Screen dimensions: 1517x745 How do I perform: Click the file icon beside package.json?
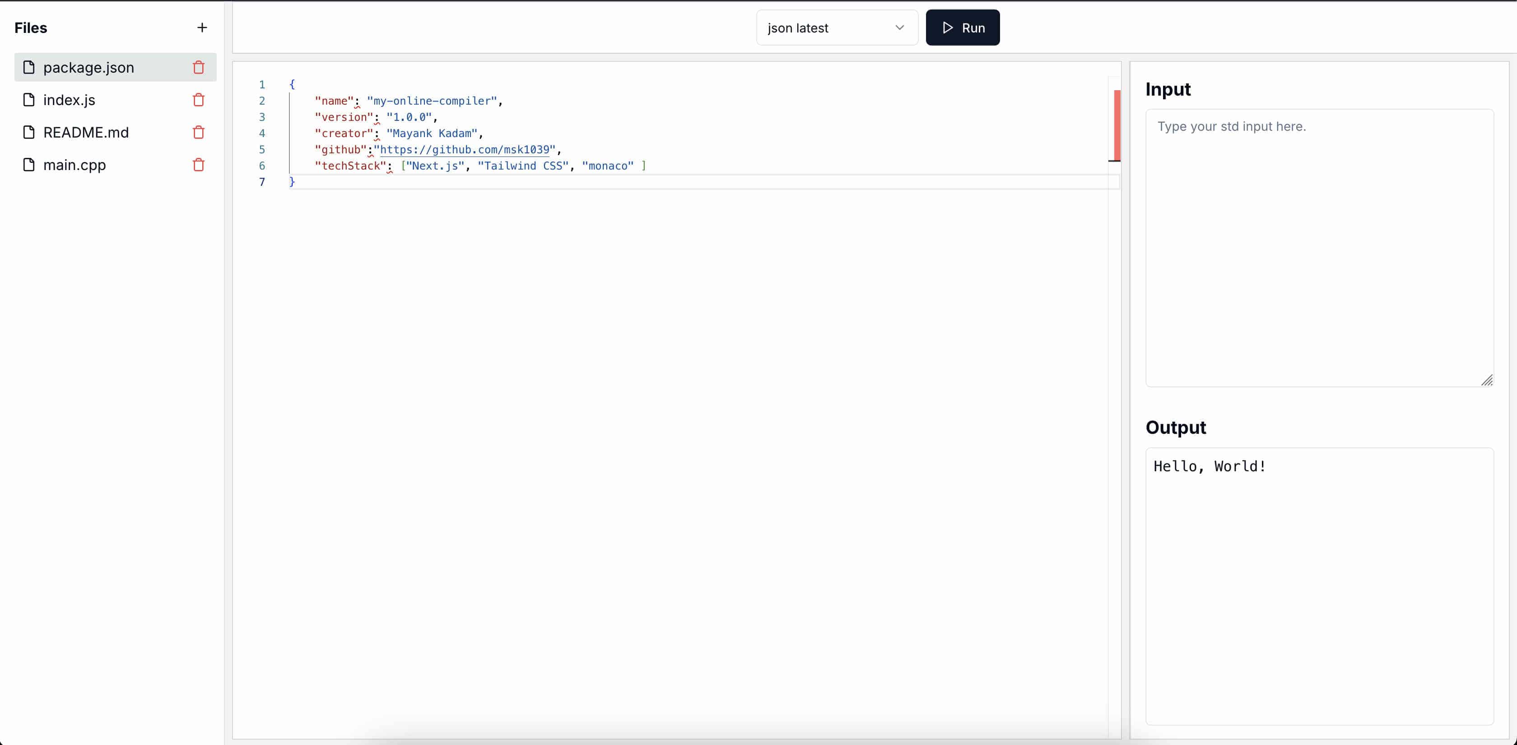pyautogui.click(x=29, y=67)
